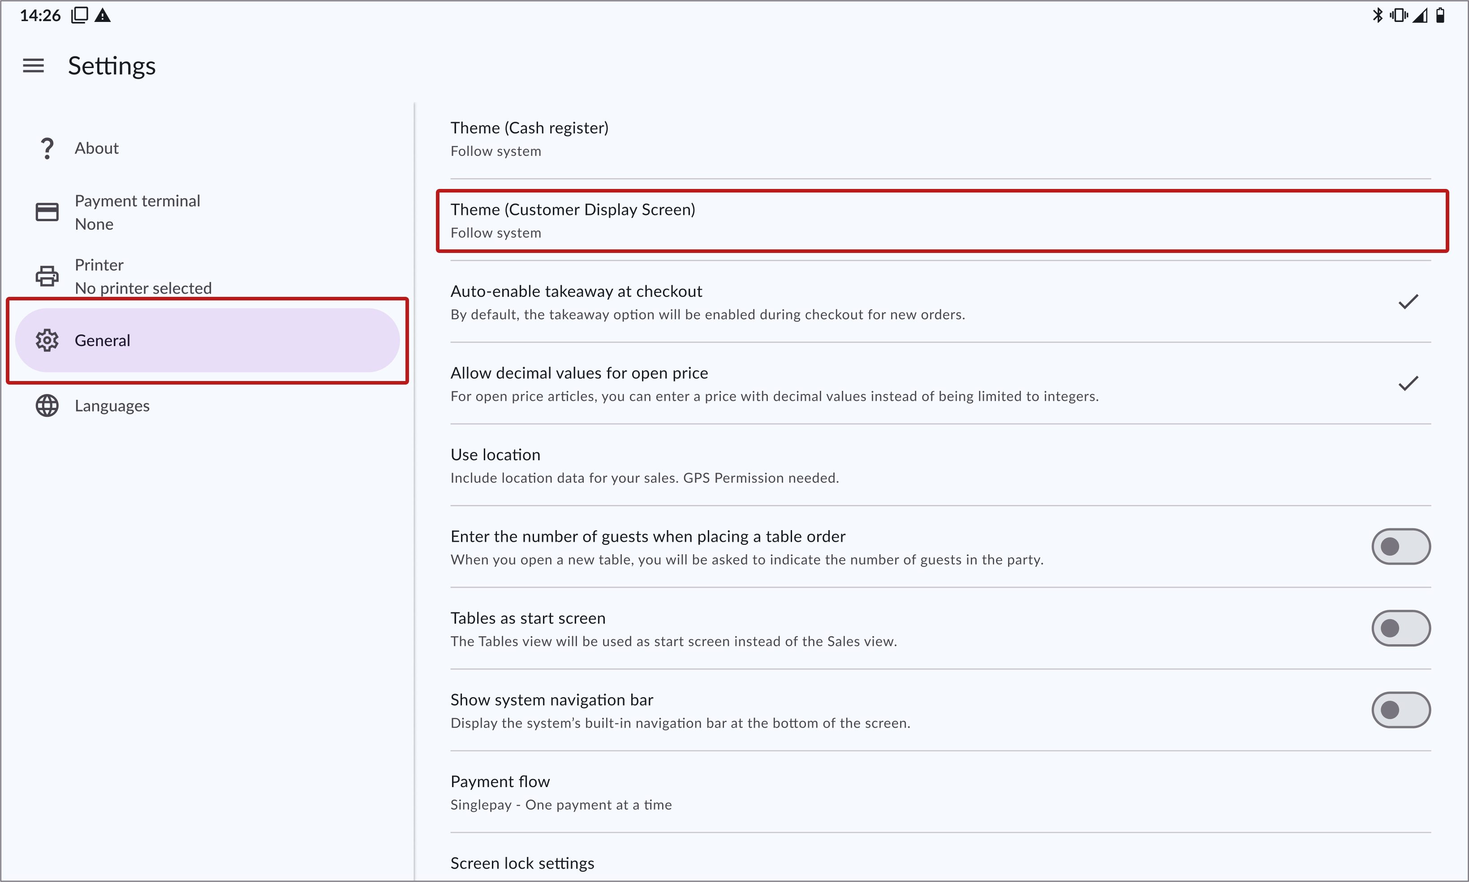This screenshot has width=1469, height=882.
Task: Click the 14:26 clock in status bar
Action: (40, 16)
